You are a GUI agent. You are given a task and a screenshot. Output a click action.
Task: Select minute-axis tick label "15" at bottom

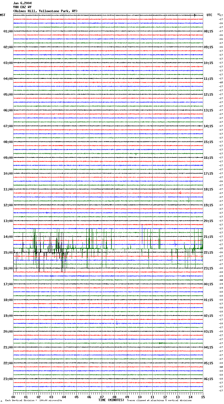click(203, 397)
